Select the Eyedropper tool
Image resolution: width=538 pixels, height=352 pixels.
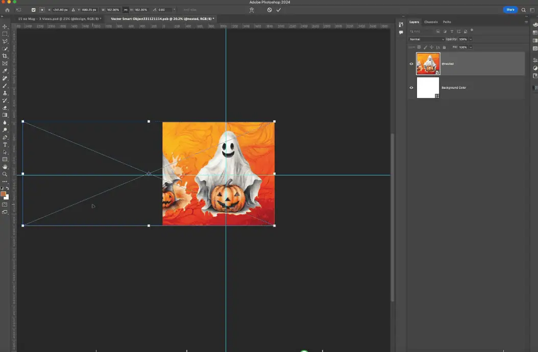coord(5,71)
